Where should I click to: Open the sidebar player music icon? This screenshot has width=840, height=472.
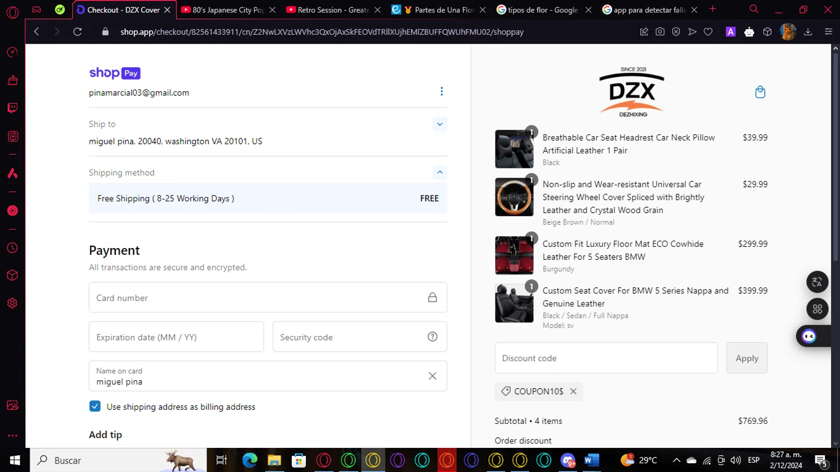12,211
